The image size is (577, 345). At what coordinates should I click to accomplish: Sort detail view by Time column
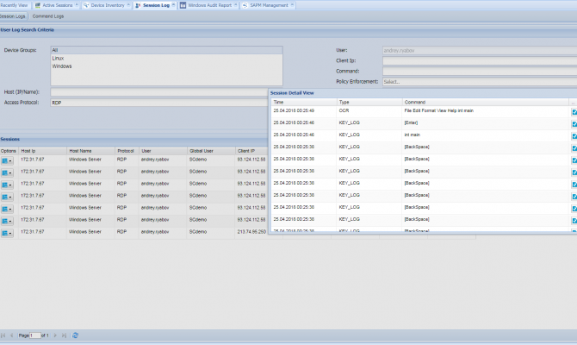pos(304,102)
